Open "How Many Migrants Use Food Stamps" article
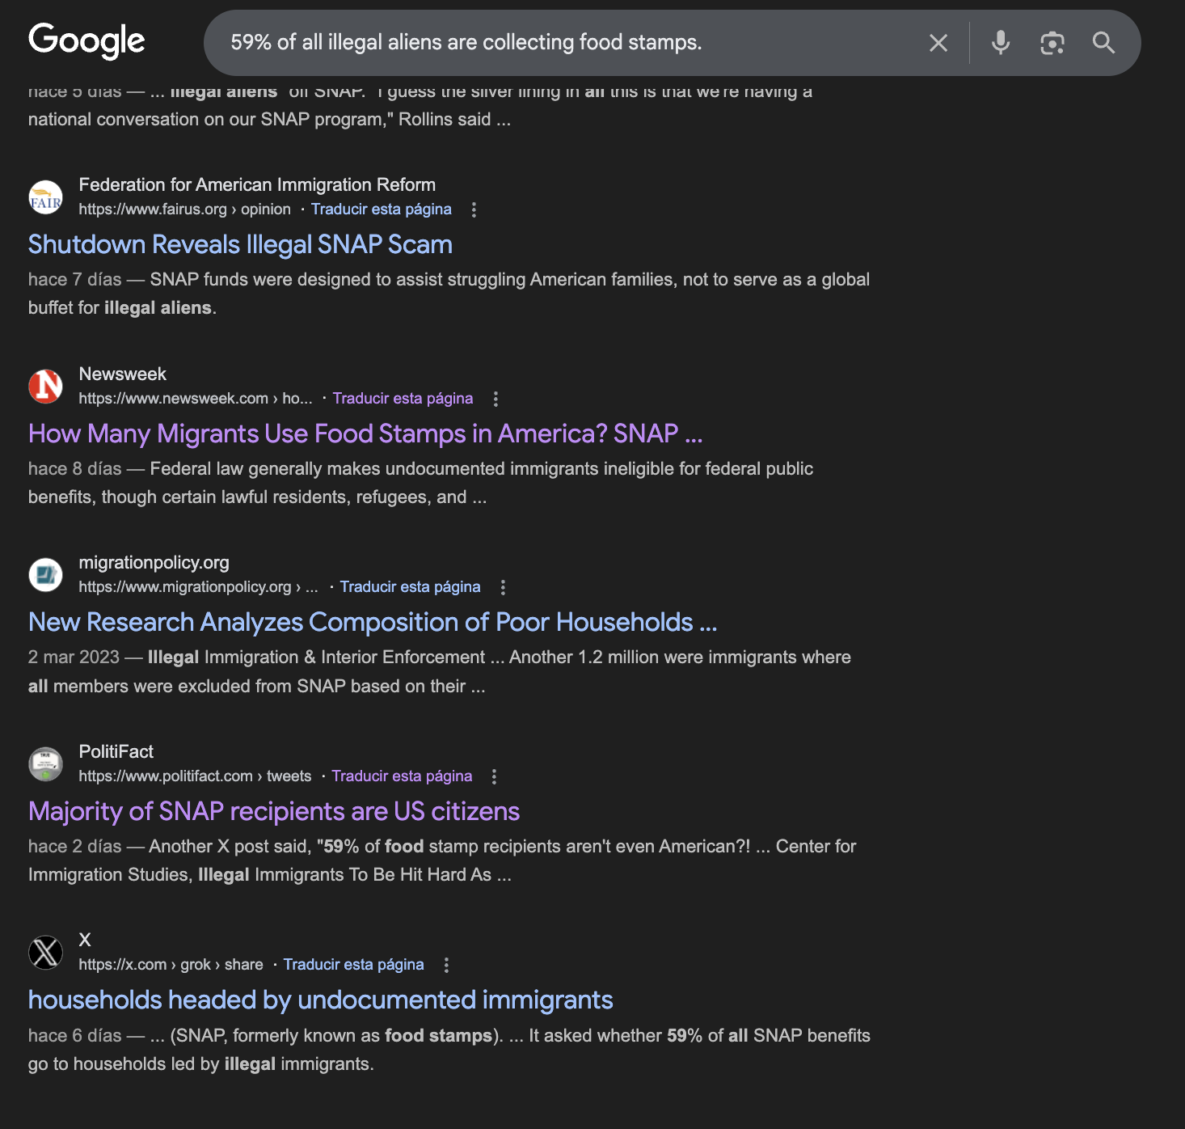This screenshot has width=1185, height=1129. 365,434
